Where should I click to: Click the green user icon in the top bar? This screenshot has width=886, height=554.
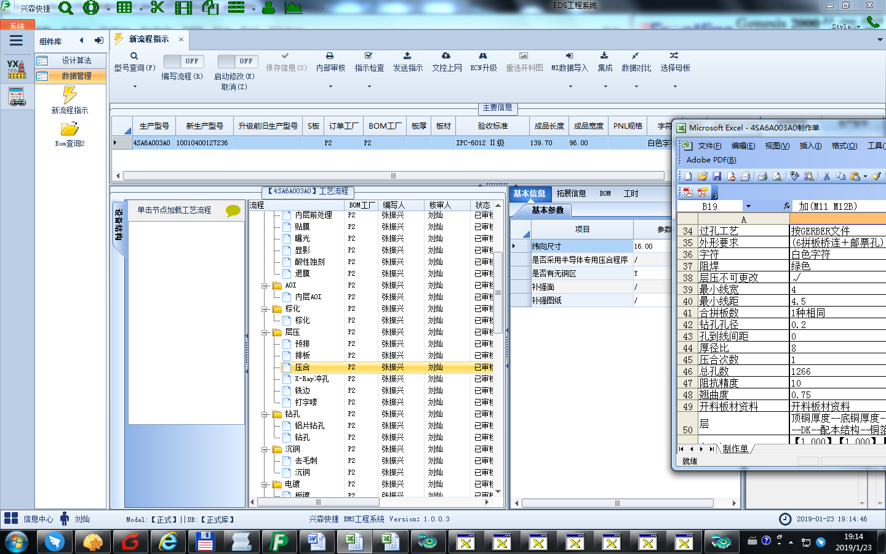click(x=268, y=8)
